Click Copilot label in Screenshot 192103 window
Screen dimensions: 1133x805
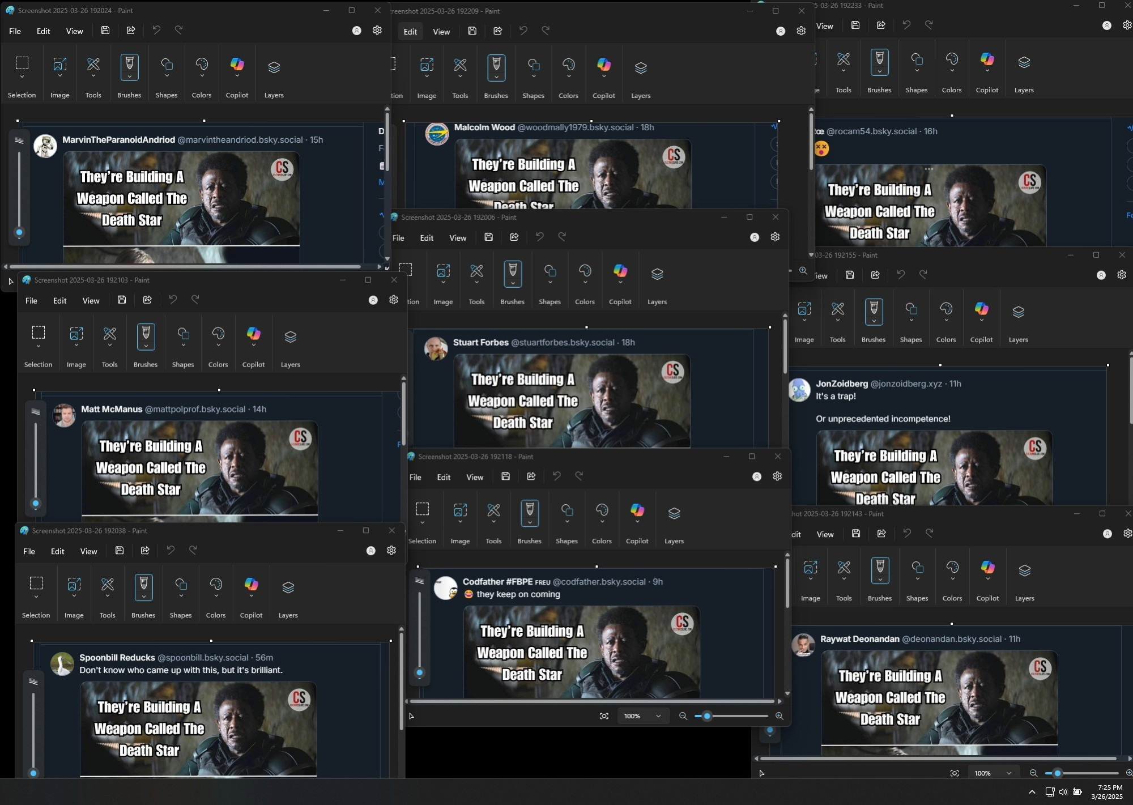[x=253, y=365]
